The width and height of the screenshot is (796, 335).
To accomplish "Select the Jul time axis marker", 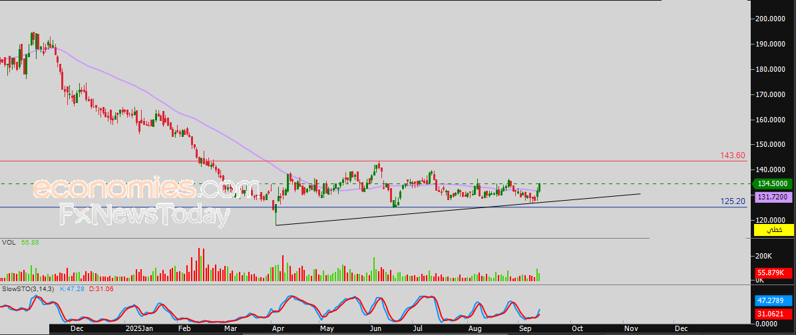I will point(417,329).
